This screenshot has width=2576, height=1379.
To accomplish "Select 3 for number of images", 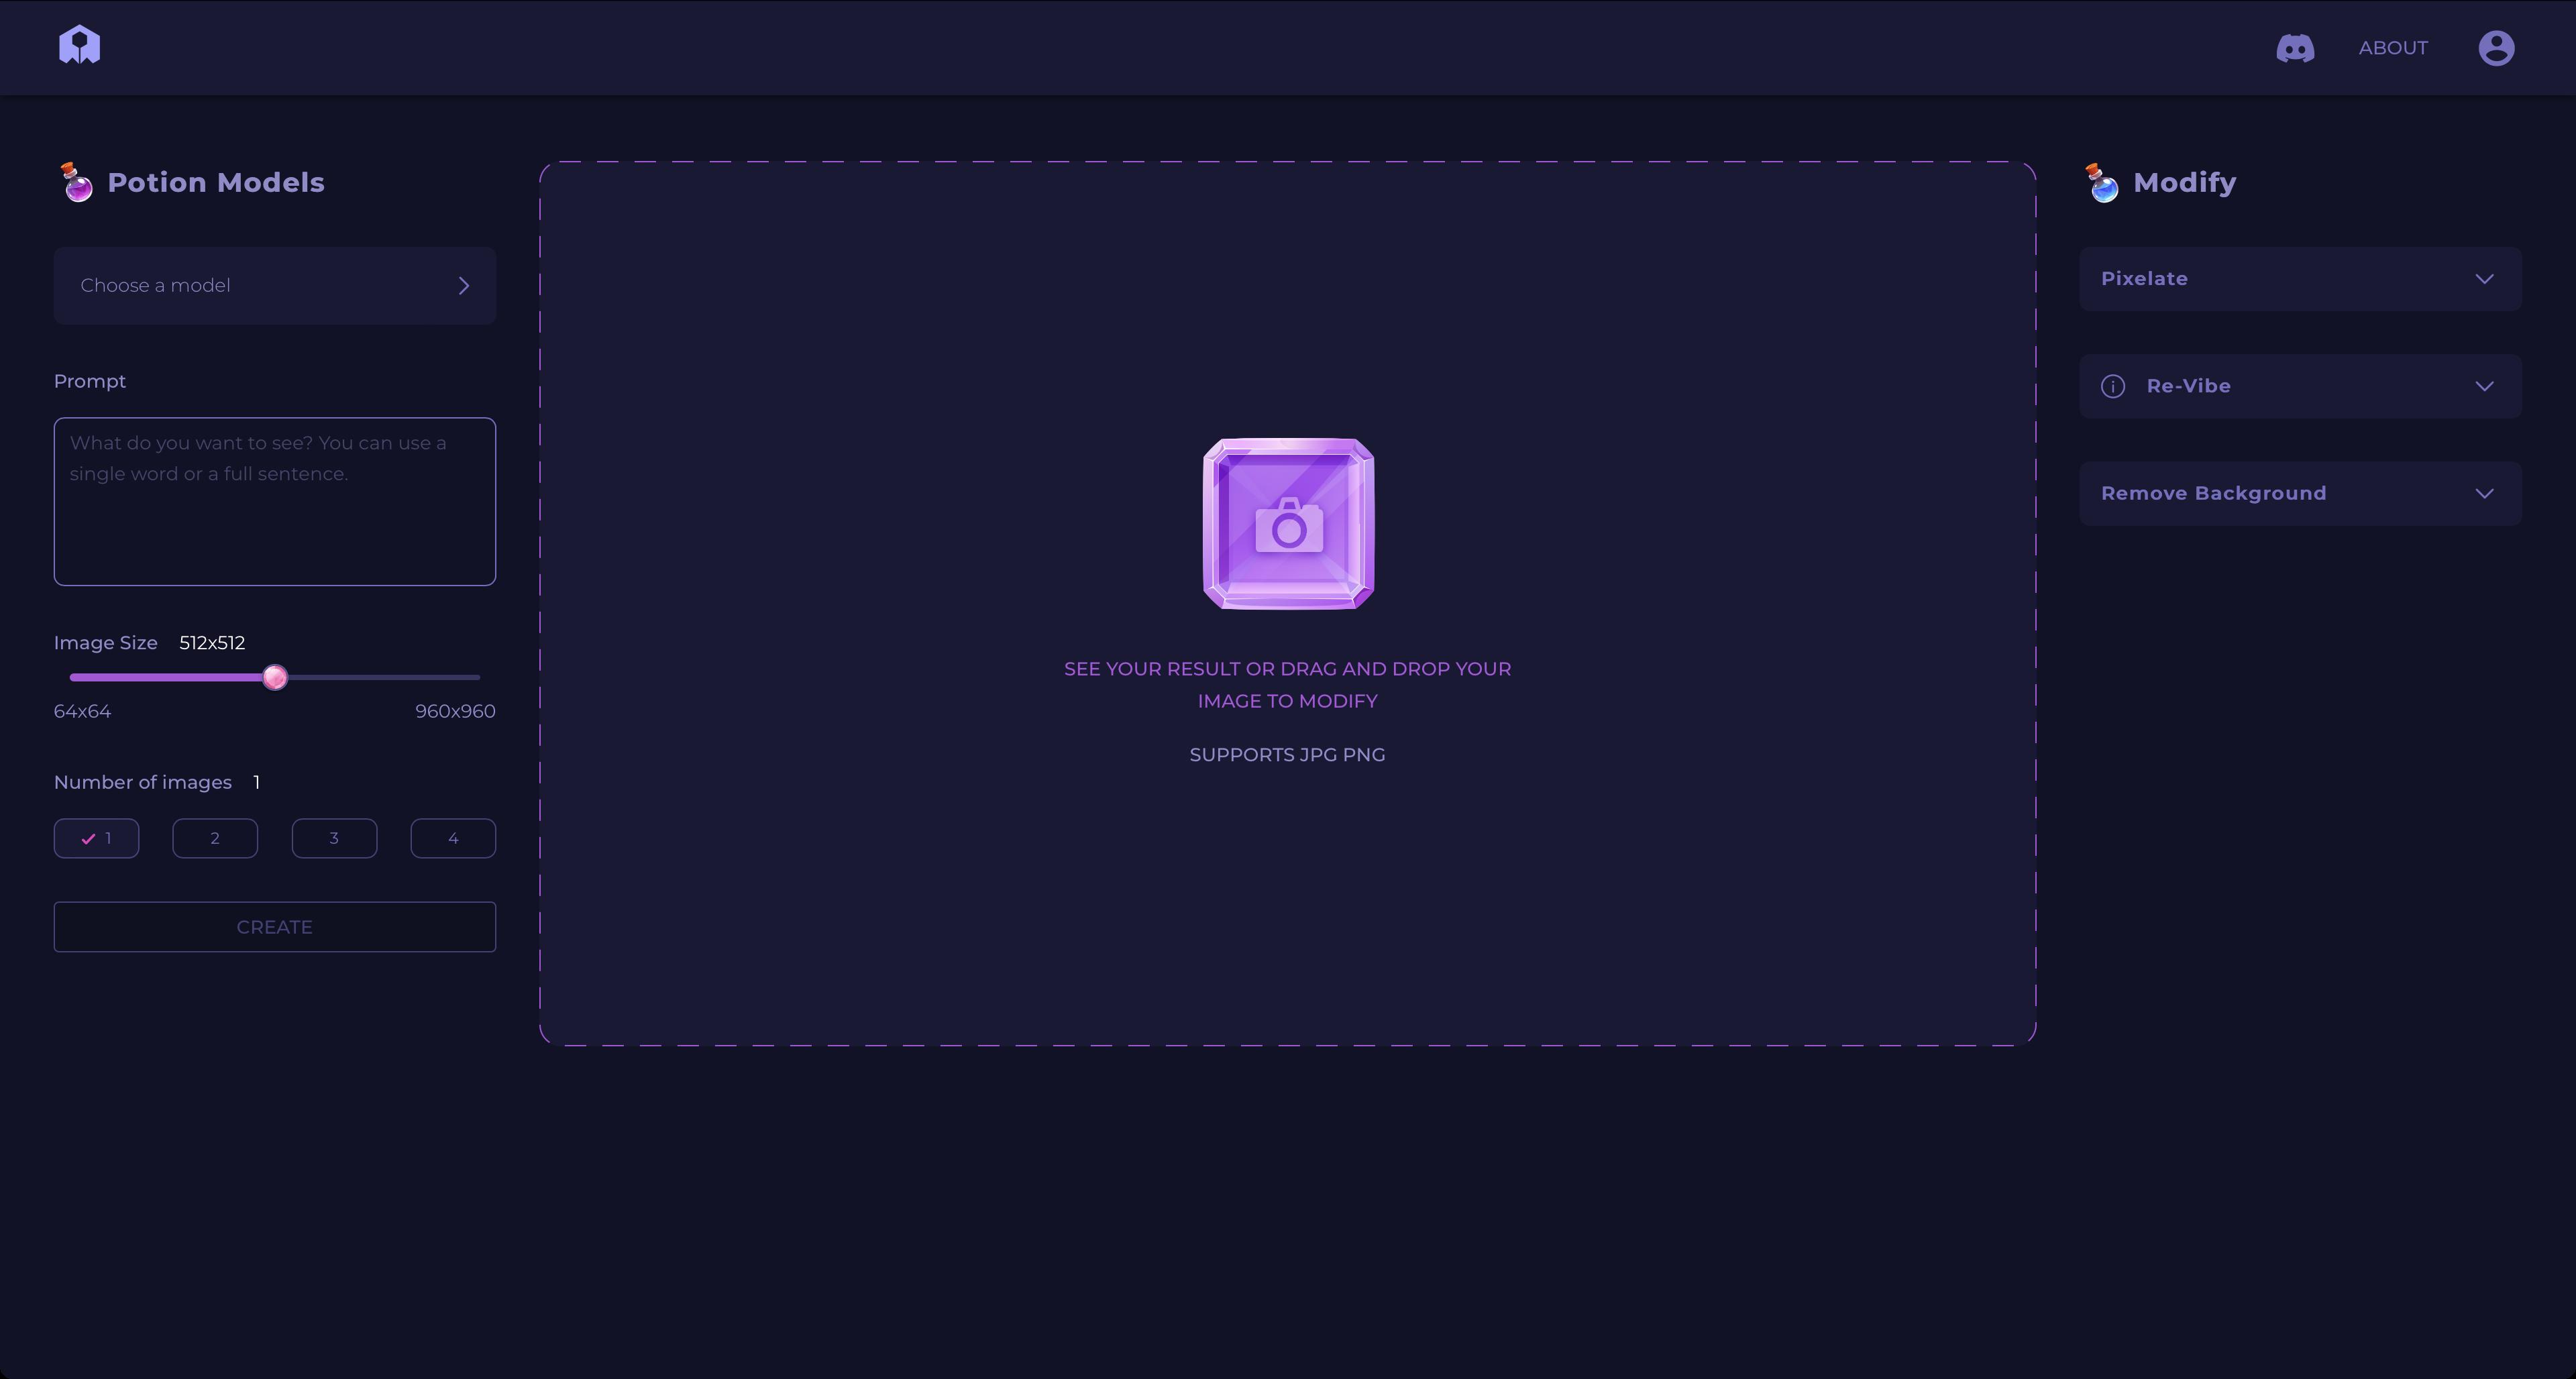I will [x=334, y=838].
